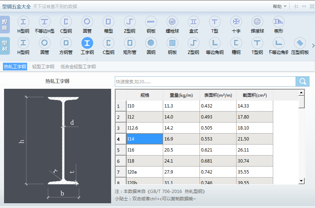Open the 帮助 dropdown menu

pos(279,6)
